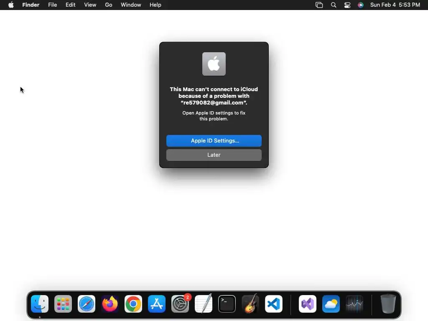Viewport: 428px width, 321px height.
Task: Open the View menu
Action: [90, 5]
